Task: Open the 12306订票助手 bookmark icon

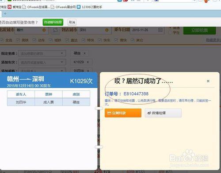Action: point(79,7)
